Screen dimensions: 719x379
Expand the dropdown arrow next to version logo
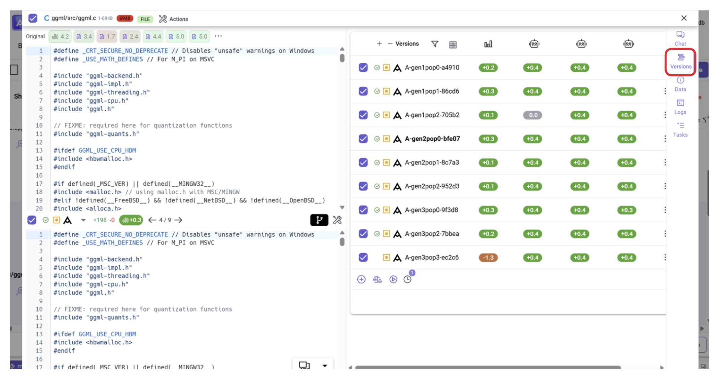83,220
